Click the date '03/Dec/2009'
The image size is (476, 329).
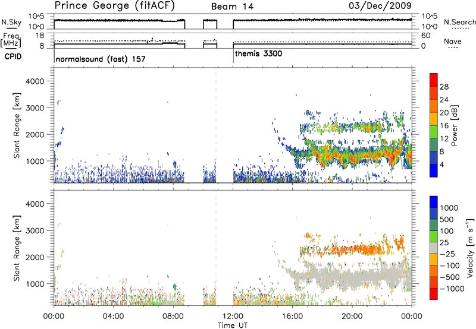380,6
